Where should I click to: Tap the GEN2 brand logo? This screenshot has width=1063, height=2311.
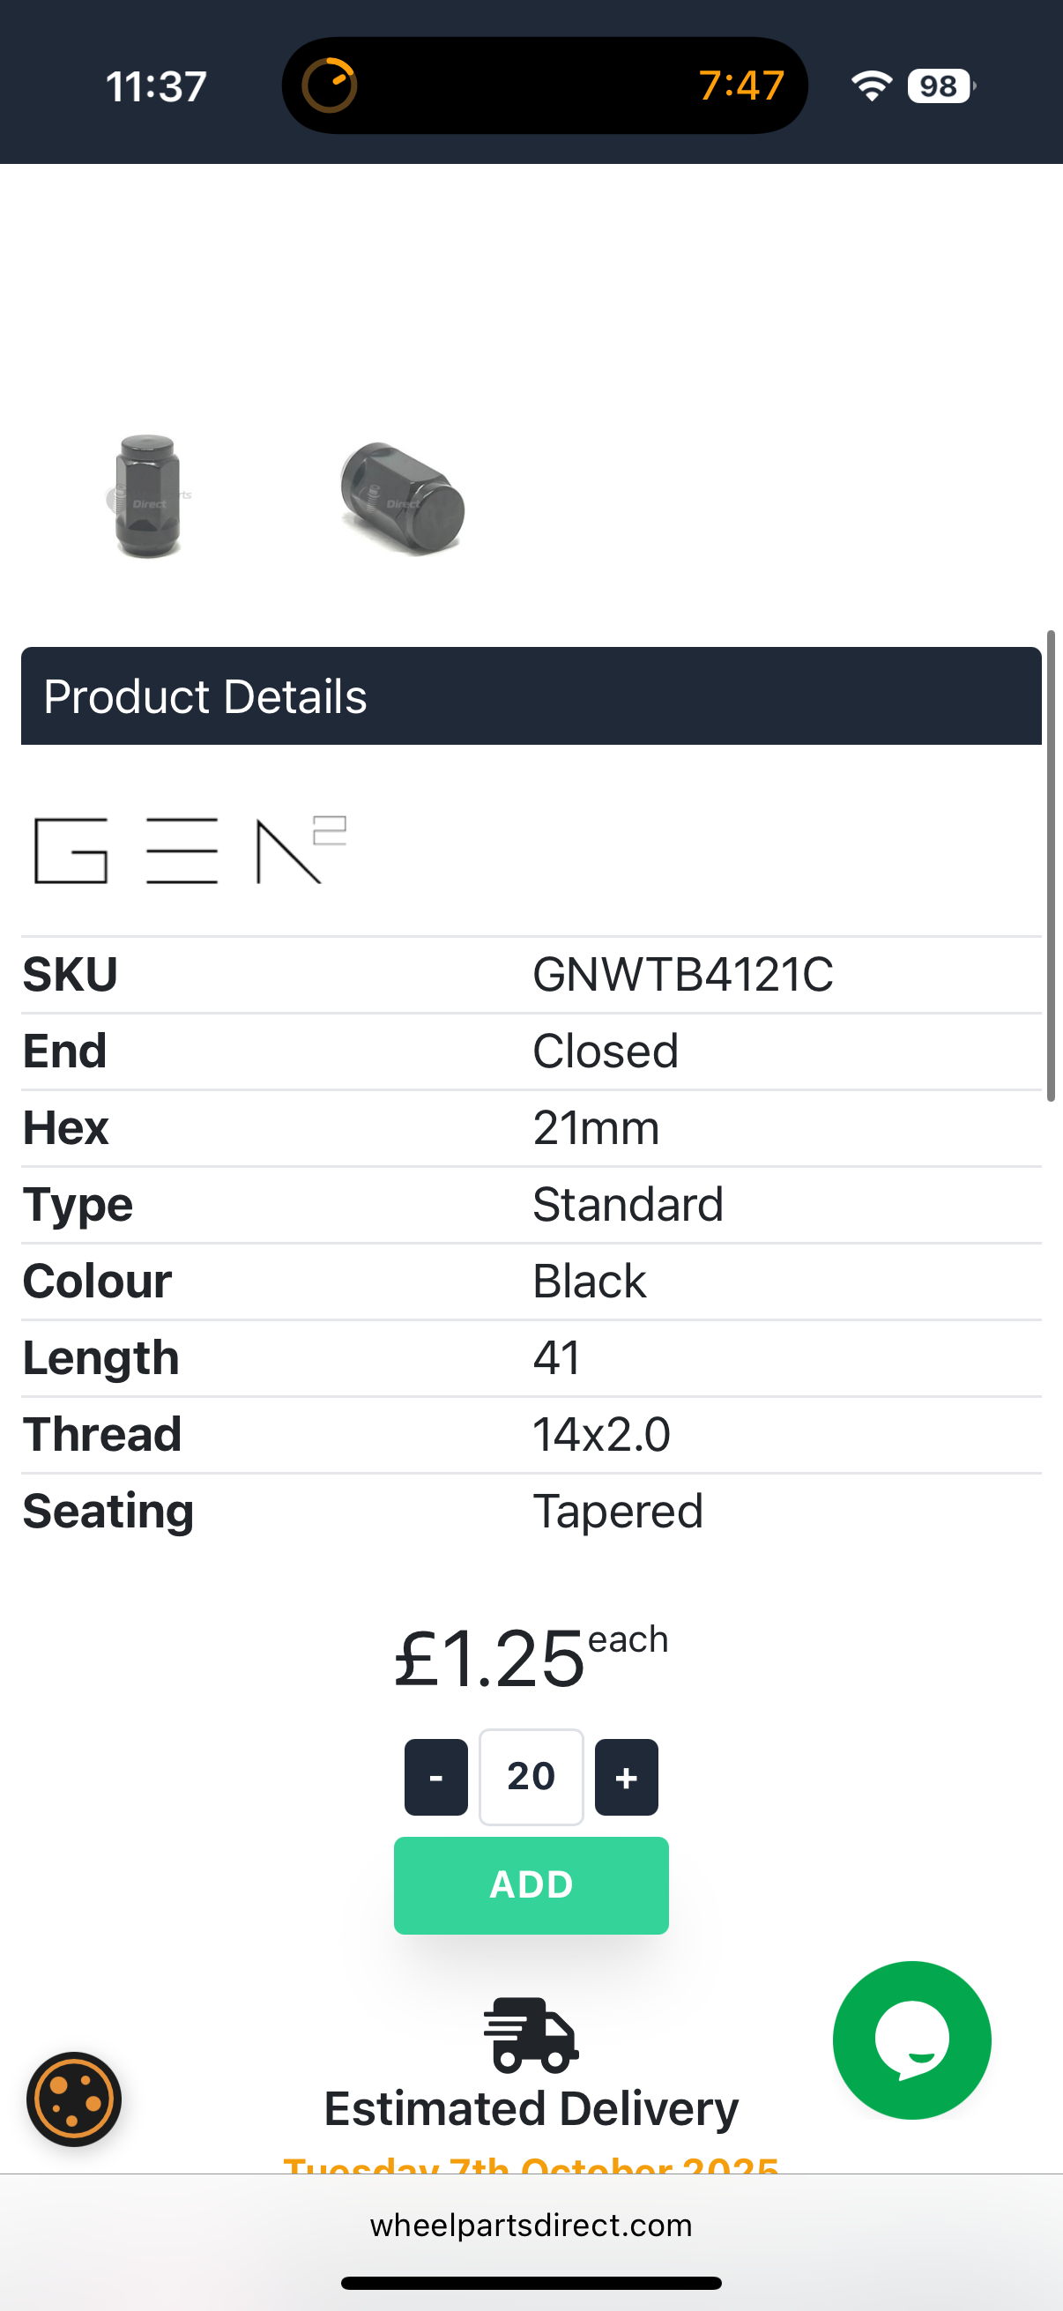190,850
